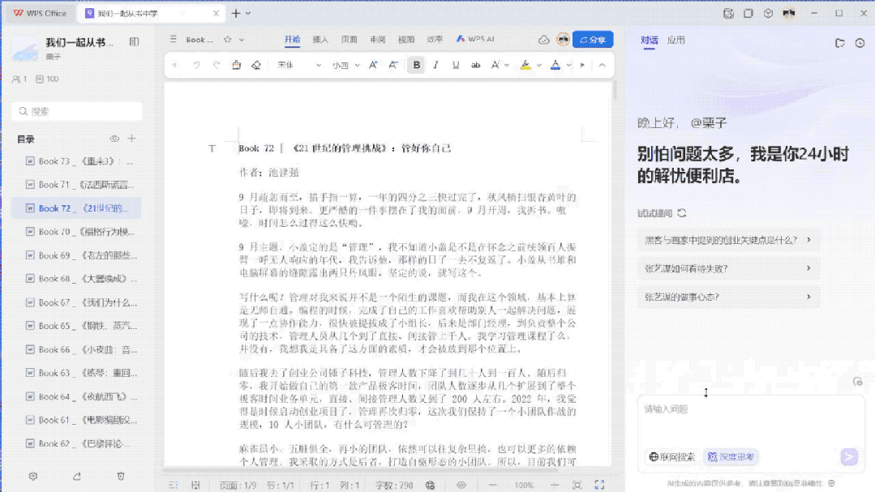Click the 分享 share button
875x492 pixels.
[593, 40]
